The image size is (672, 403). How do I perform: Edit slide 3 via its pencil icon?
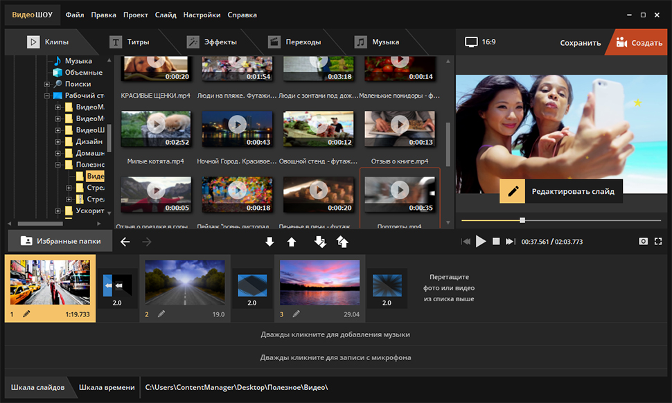click(x=296, y=314)
